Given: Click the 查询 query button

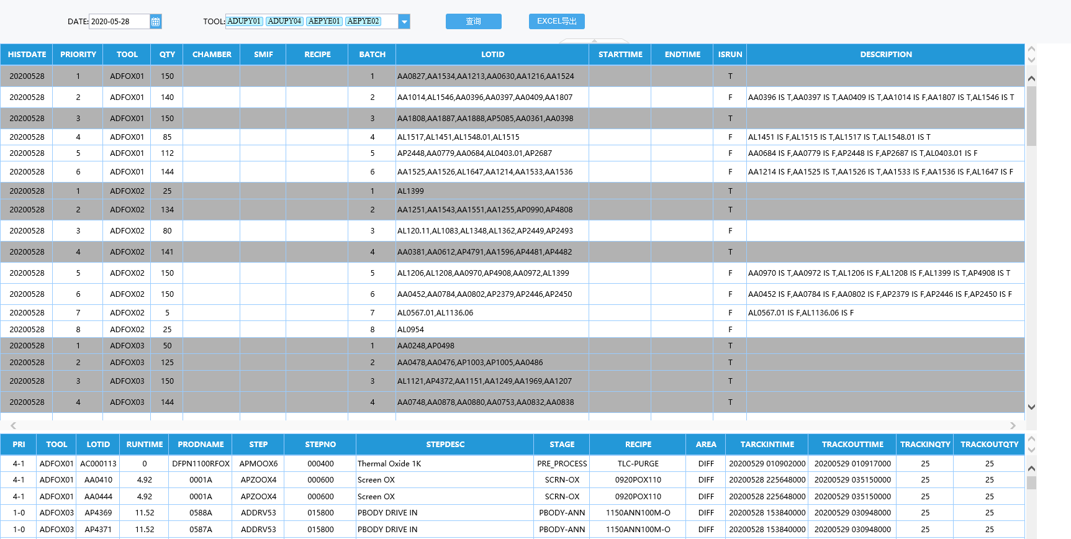Looking at the screenshot, I should pos(474,22).
